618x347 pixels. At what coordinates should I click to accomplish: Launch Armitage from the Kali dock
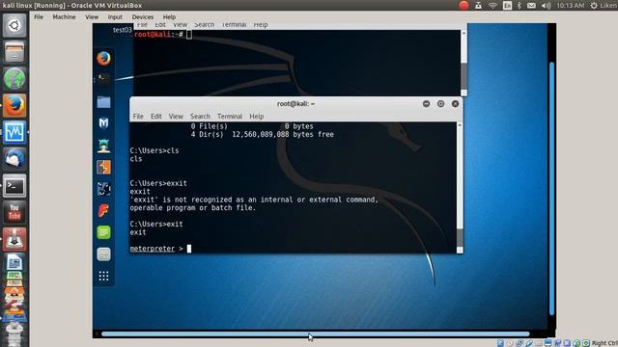[103, 146]
